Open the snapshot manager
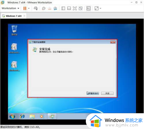Image resolution: width=144 pixels, height=129 pixels. tap(55, 8)
